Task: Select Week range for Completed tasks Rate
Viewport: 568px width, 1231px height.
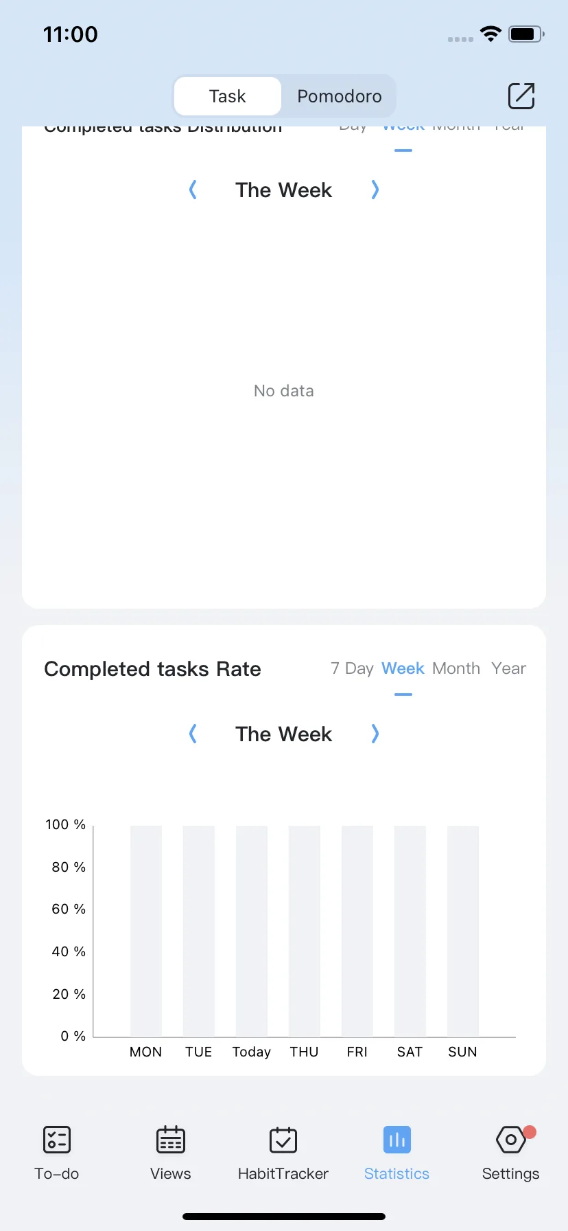Action: tap(403, 668)
